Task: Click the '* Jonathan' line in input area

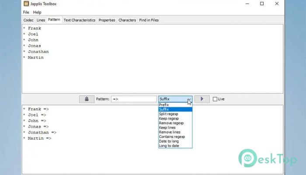Action: pyautogui.click(x=36, y=52)
